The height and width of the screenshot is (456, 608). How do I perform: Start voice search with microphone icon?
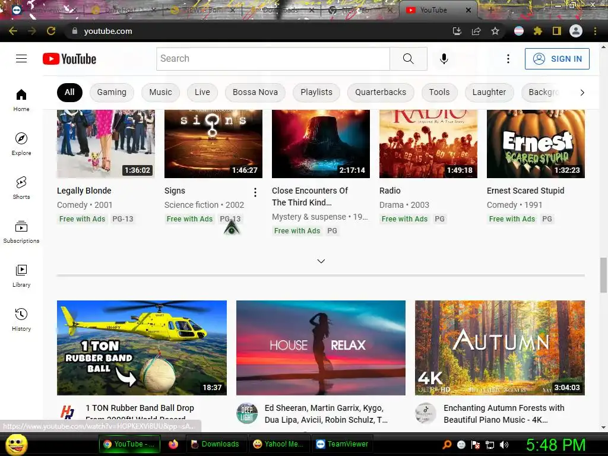pos(444,59)
